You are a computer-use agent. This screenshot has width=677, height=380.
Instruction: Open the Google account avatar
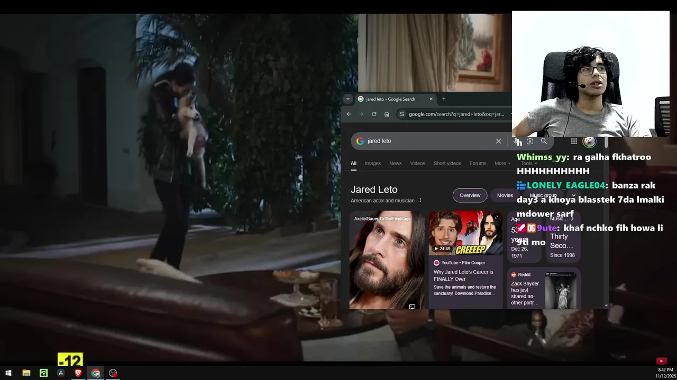589,141
